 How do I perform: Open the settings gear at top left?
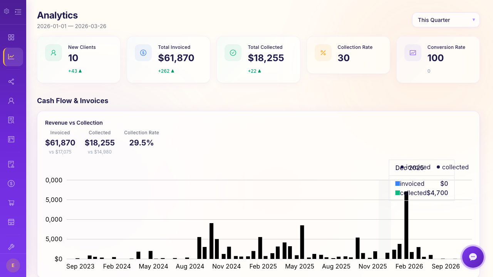coord(6,12)
